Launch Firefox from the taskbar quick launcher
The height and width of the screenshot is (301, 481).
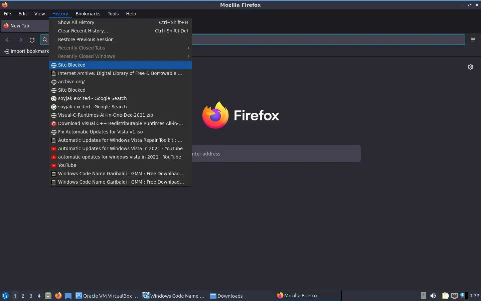[x=58, y=296]
